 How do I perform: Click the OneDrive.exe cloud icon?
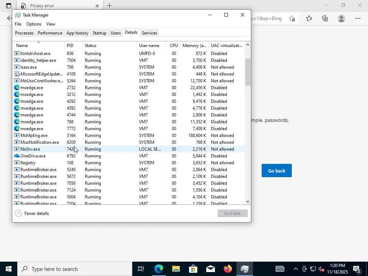pyautogui.click(x=17, y=156)
